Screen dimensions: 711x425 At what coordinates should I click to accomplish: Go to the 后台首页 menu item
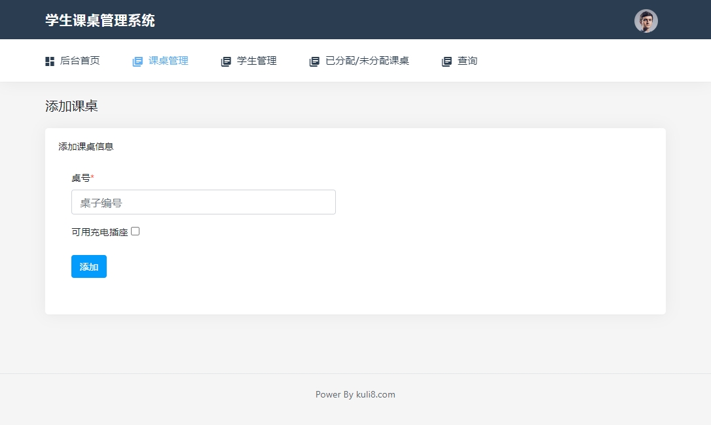80,61
